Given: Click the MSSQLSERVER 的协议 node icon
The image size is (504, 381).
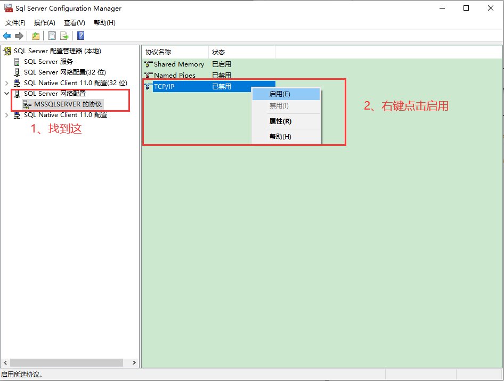Looking at the screenshot, I should point(27,104).
